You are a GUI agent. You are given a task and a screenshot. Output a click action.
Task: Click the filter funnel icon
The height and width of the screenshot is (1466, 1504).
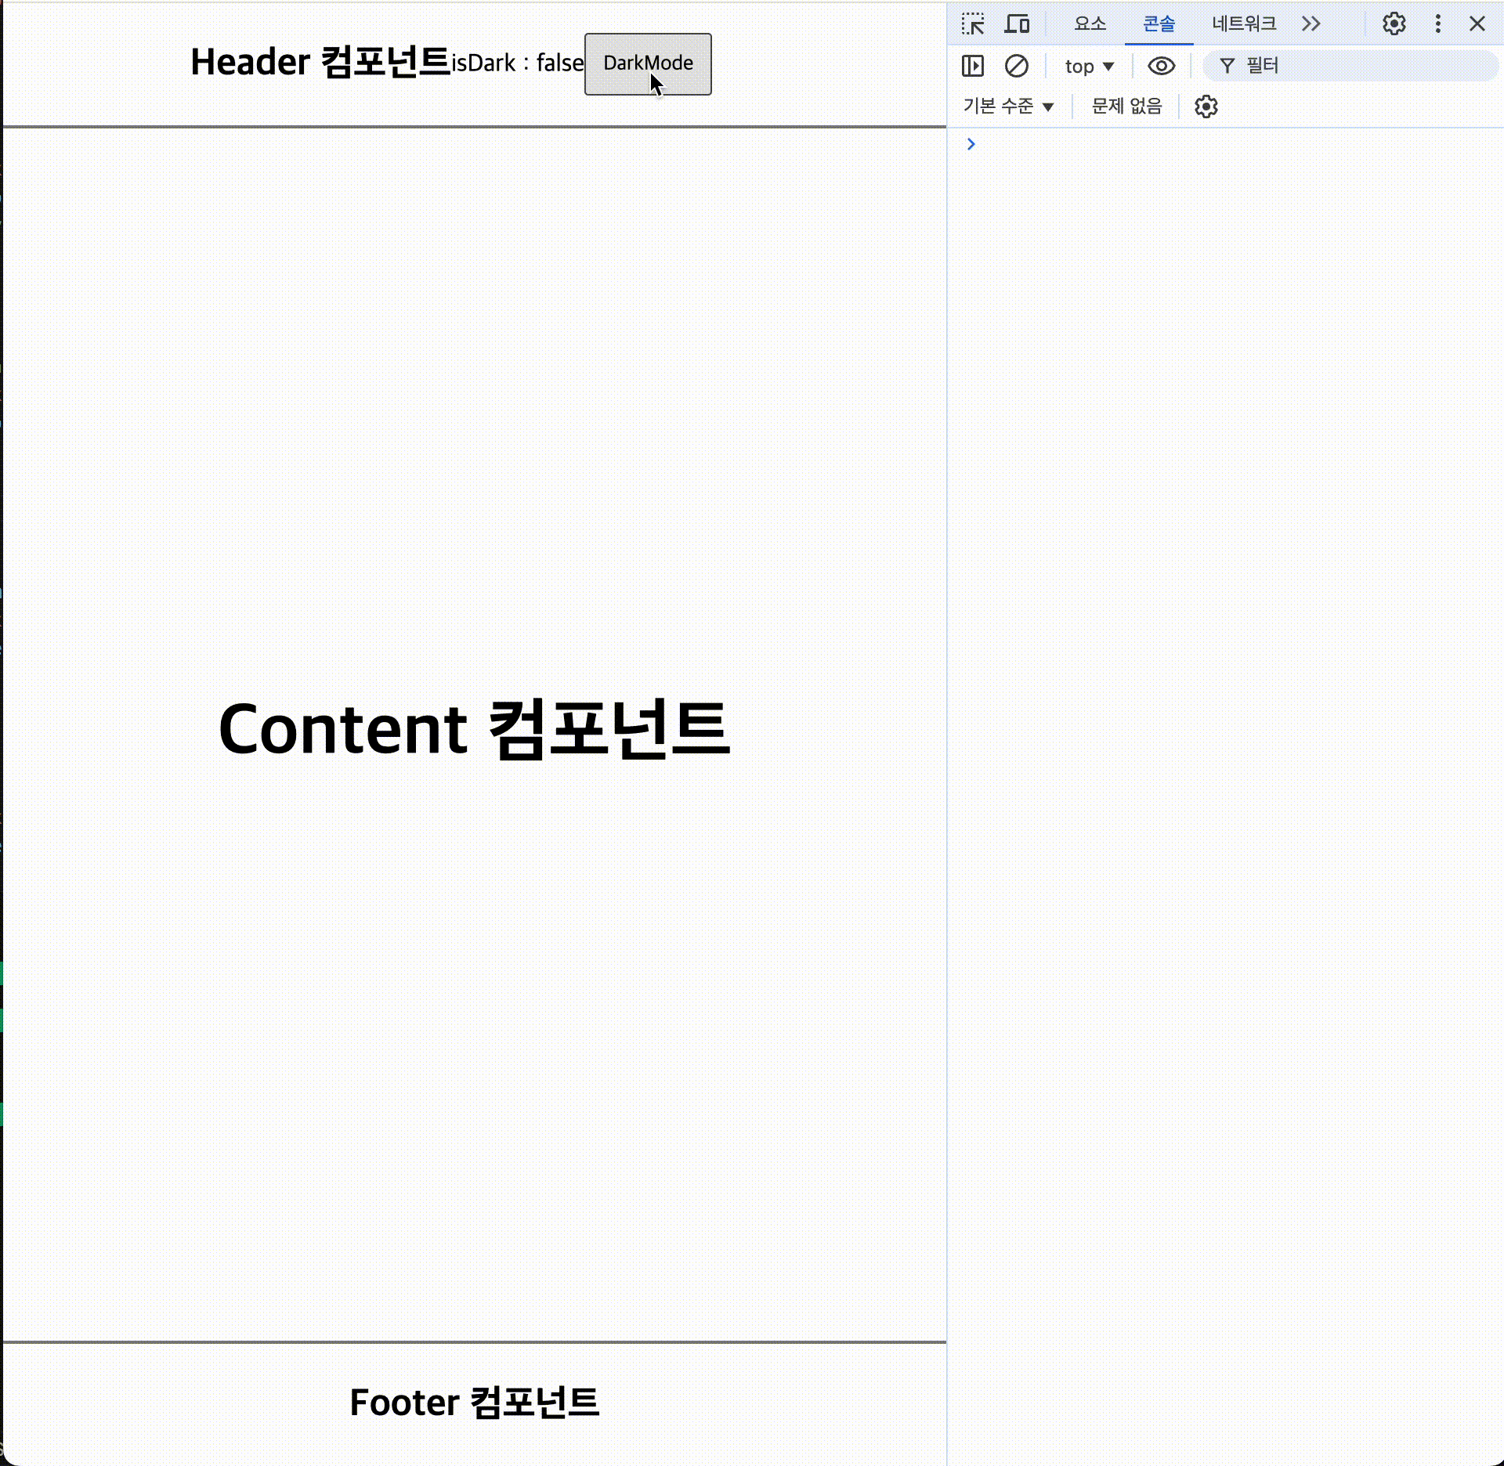1227,66
